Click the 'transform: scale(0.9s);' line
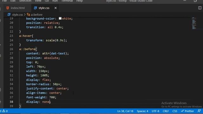 47,40
